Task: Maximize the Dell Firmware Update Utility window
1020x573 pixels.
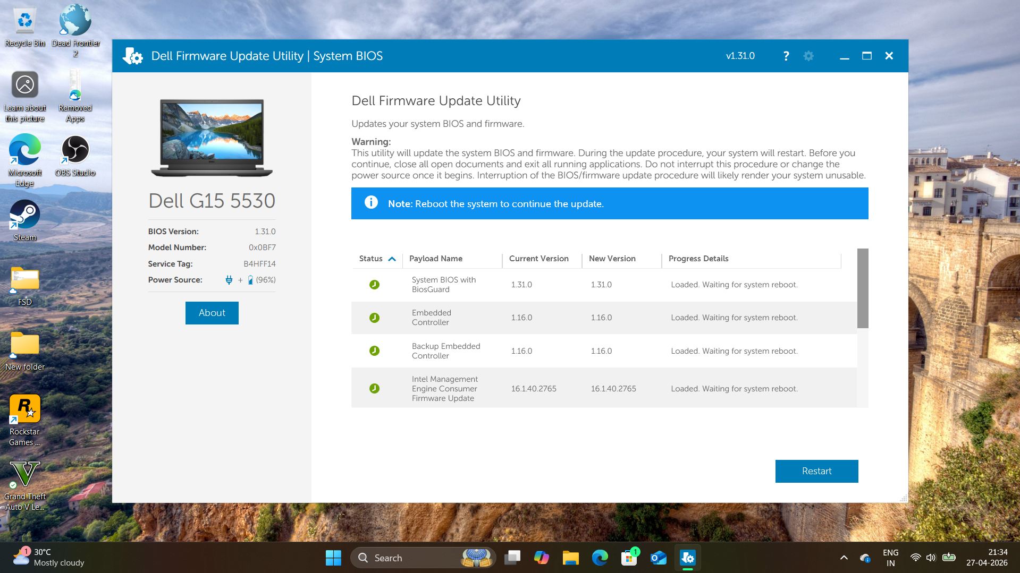Action: point(866,56)
